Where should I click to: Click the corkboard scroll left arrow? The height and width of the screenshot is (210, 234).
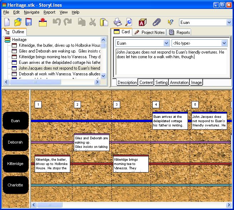(34, 205)
